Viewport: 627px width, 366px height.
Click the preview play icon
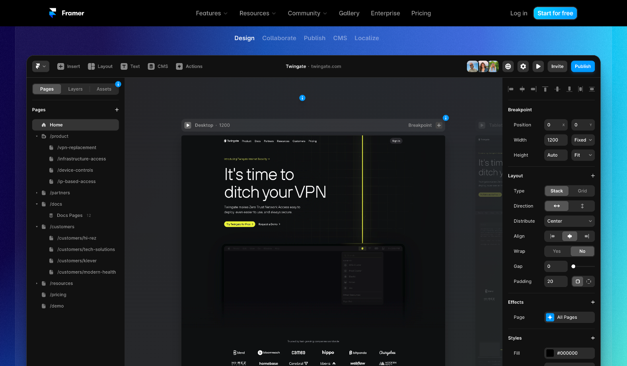tap(538, 66)
